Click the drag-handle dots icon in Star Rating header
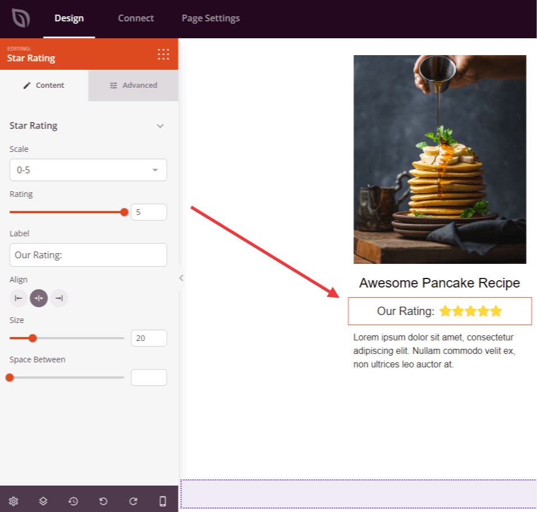Image resolution: width=537 pixels, height=512 pixels. [x=163, y=54]
